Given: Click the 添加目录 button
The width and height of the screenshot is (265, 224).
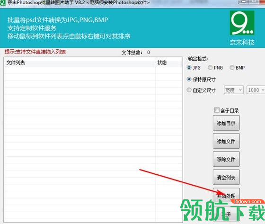Looking at the screenshot, I should pyautogui.click(x=226, y=123).
